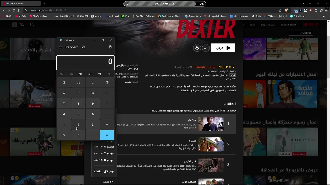Image resolution: width=330 pixels, height=185 pixels.
Task: Click the M+ memory add button
Action: [x=80, y=74]
